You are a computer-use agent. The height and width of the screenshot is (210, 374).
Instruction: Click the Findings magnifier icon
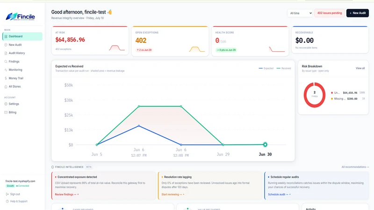point(6,62)
